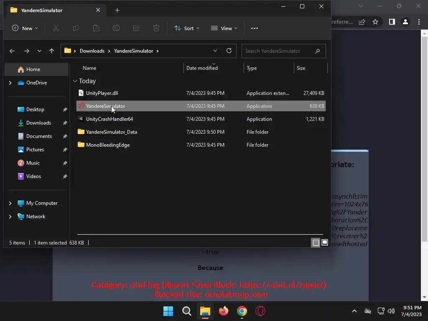Open the recent locations chevron
428x321 pixels.
[39, 51]
